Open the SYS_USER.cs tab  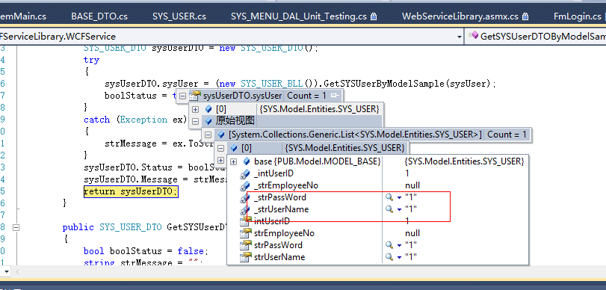click(179, 16)
